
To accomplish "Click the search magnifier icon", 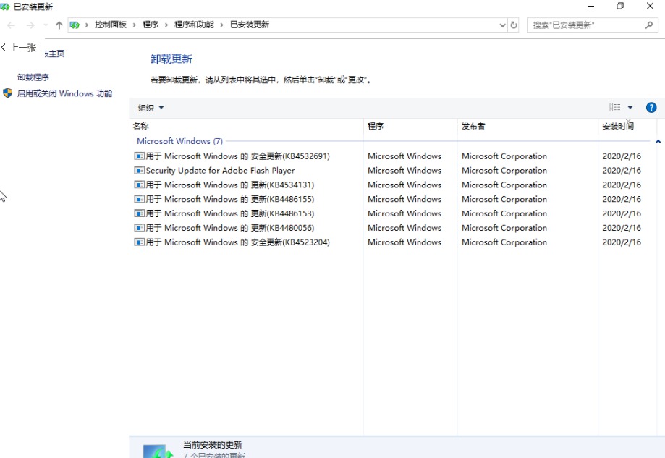I will 649,25.
